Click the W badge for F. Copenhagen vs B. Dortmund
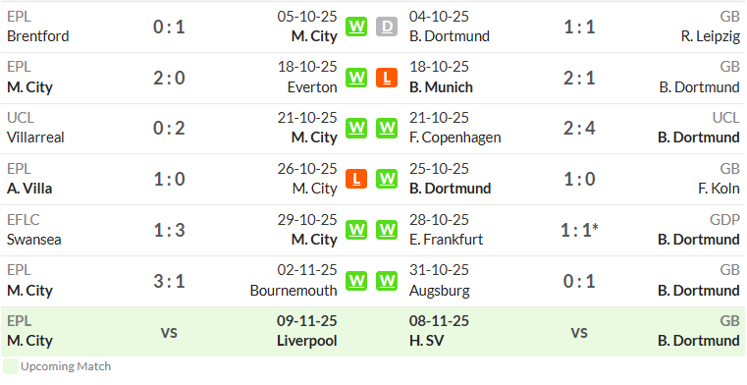 click(x=387, y=129)
